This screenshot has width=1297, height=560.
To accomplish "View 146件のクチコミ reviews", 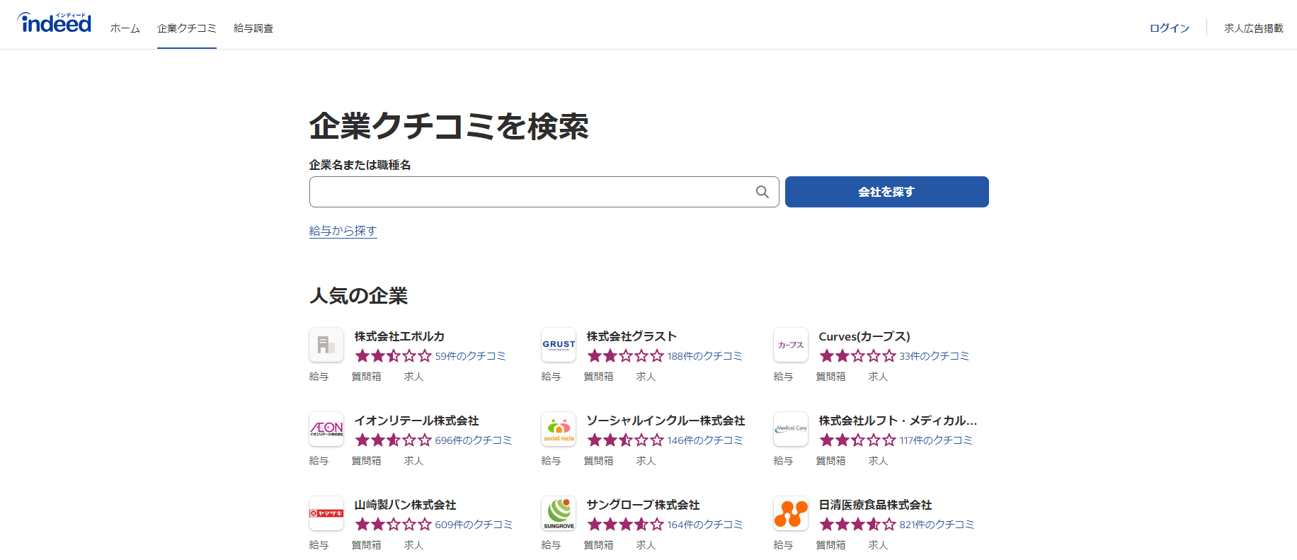I will pos(704,440).
